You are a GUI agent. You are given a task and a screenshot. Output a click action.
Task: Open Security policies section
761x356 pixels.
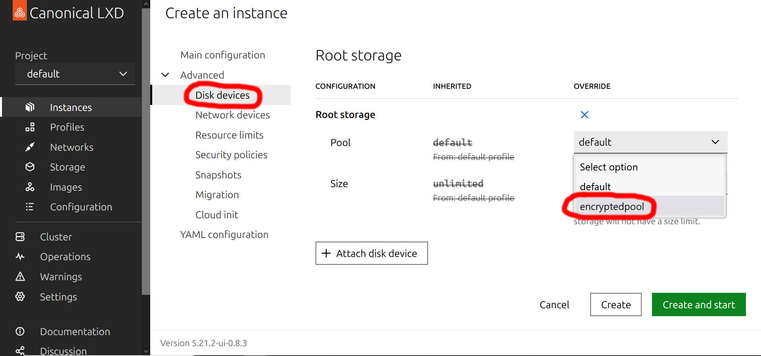point(231,155)
